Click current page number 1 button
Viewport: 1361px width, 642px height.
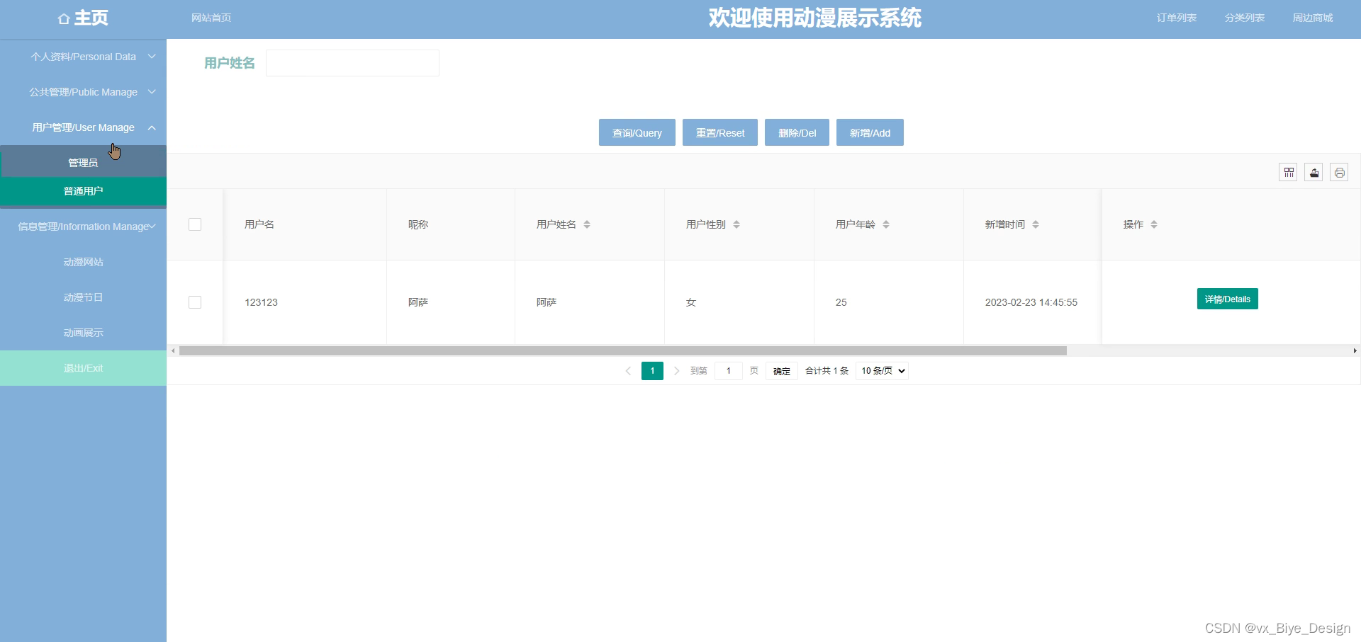coord(652,371)
